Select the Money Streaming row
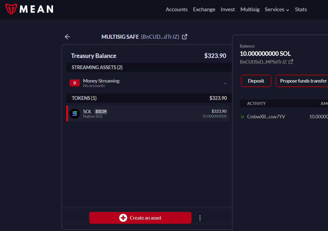 148,83
